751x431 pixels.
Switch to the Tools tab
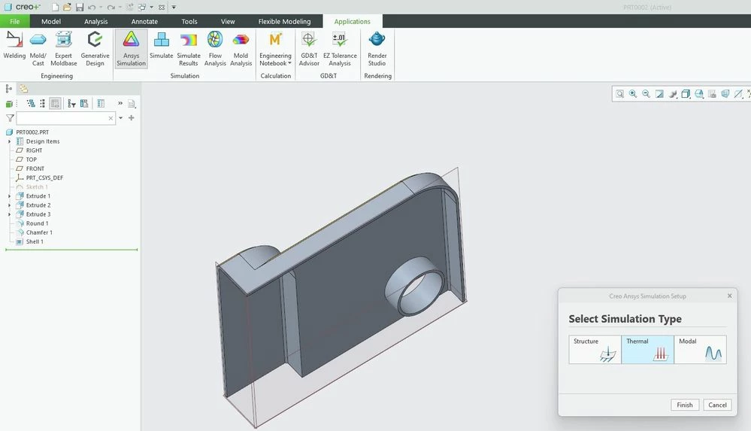pos(189,21)
